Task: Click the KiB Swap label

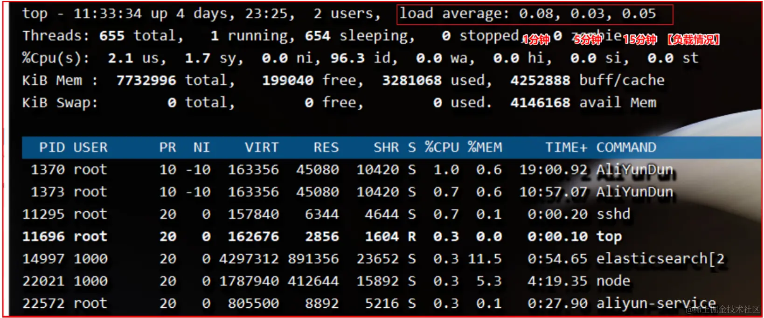Action: 60,103
